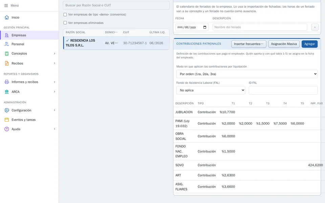The width and height of the screenshot is (325, 203).
Task: Click the Recibos document icon
Action: [x=7, y=63]
